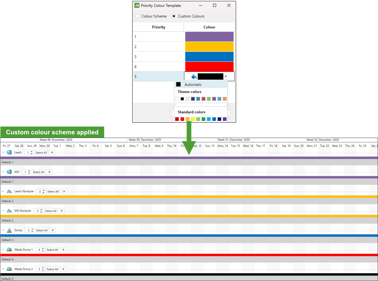Maximize the Priority Colour Template window
The width and height of the screenshot is (378, 281).
click(x=215, y=5)
